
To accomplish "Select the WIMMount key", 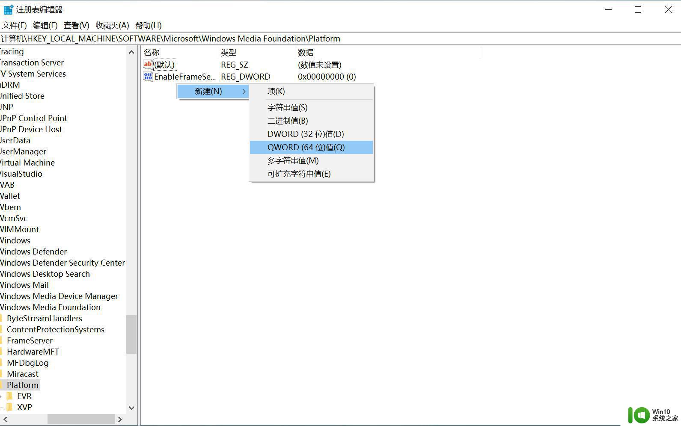I will [20, 229].
